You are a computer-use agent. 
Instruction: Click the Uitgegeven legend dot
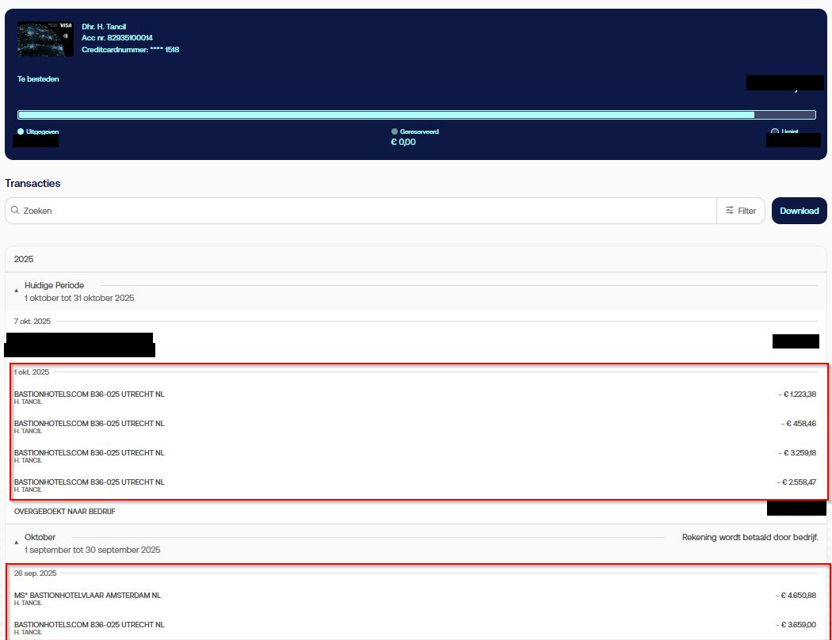[x=21, y=131]
